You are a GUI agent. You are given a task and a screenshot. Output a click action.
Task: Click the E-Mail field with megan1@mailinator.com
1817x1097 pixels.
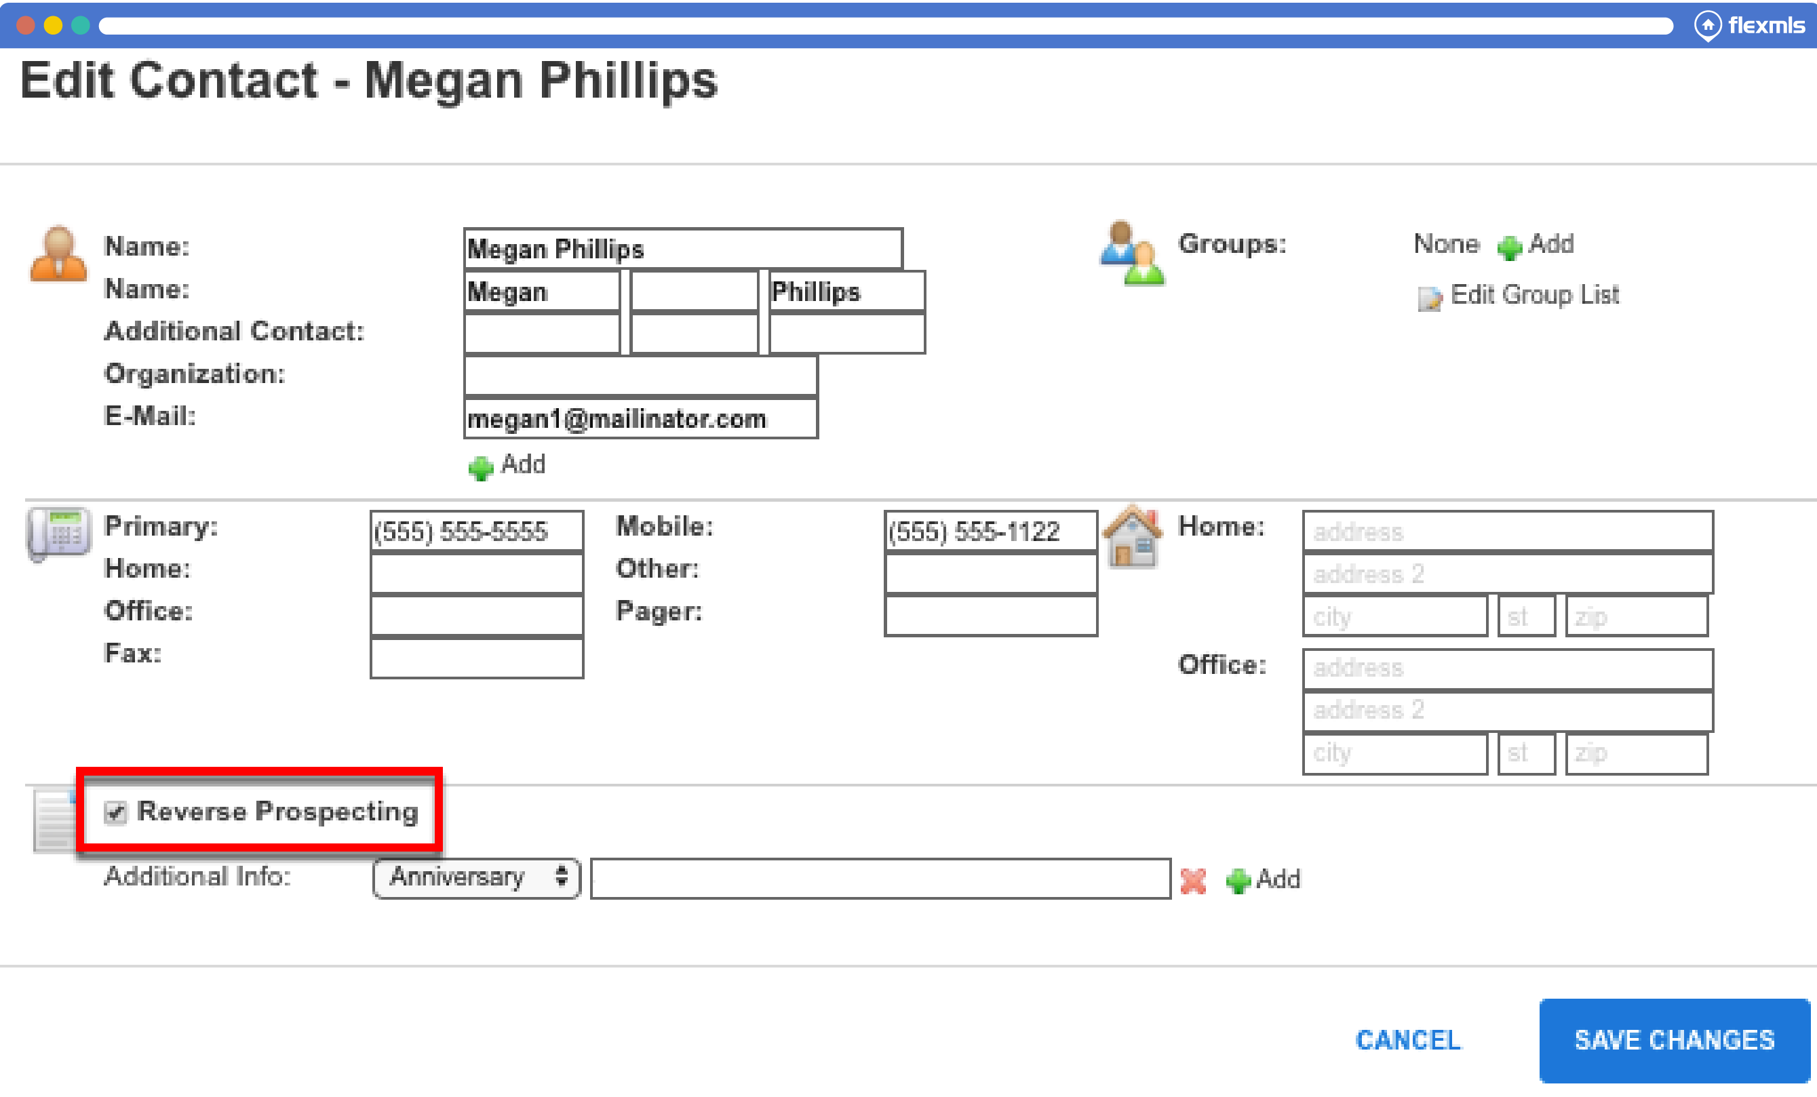(640, 419)
